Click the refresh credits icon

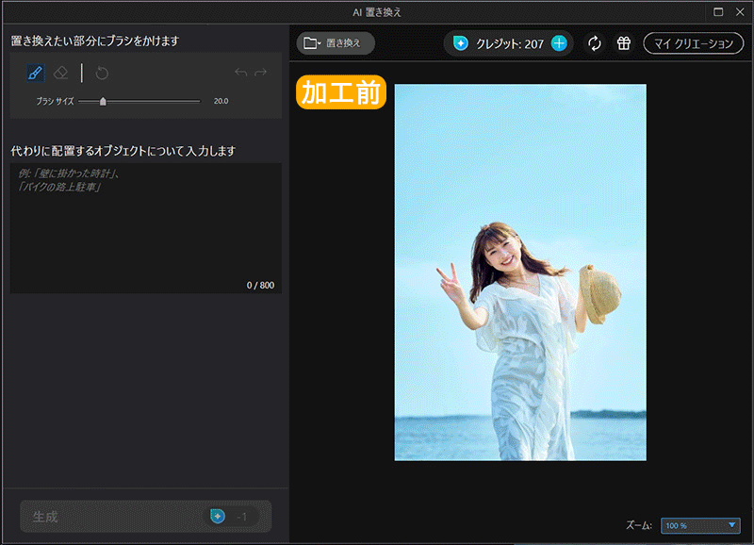[595, 43]
